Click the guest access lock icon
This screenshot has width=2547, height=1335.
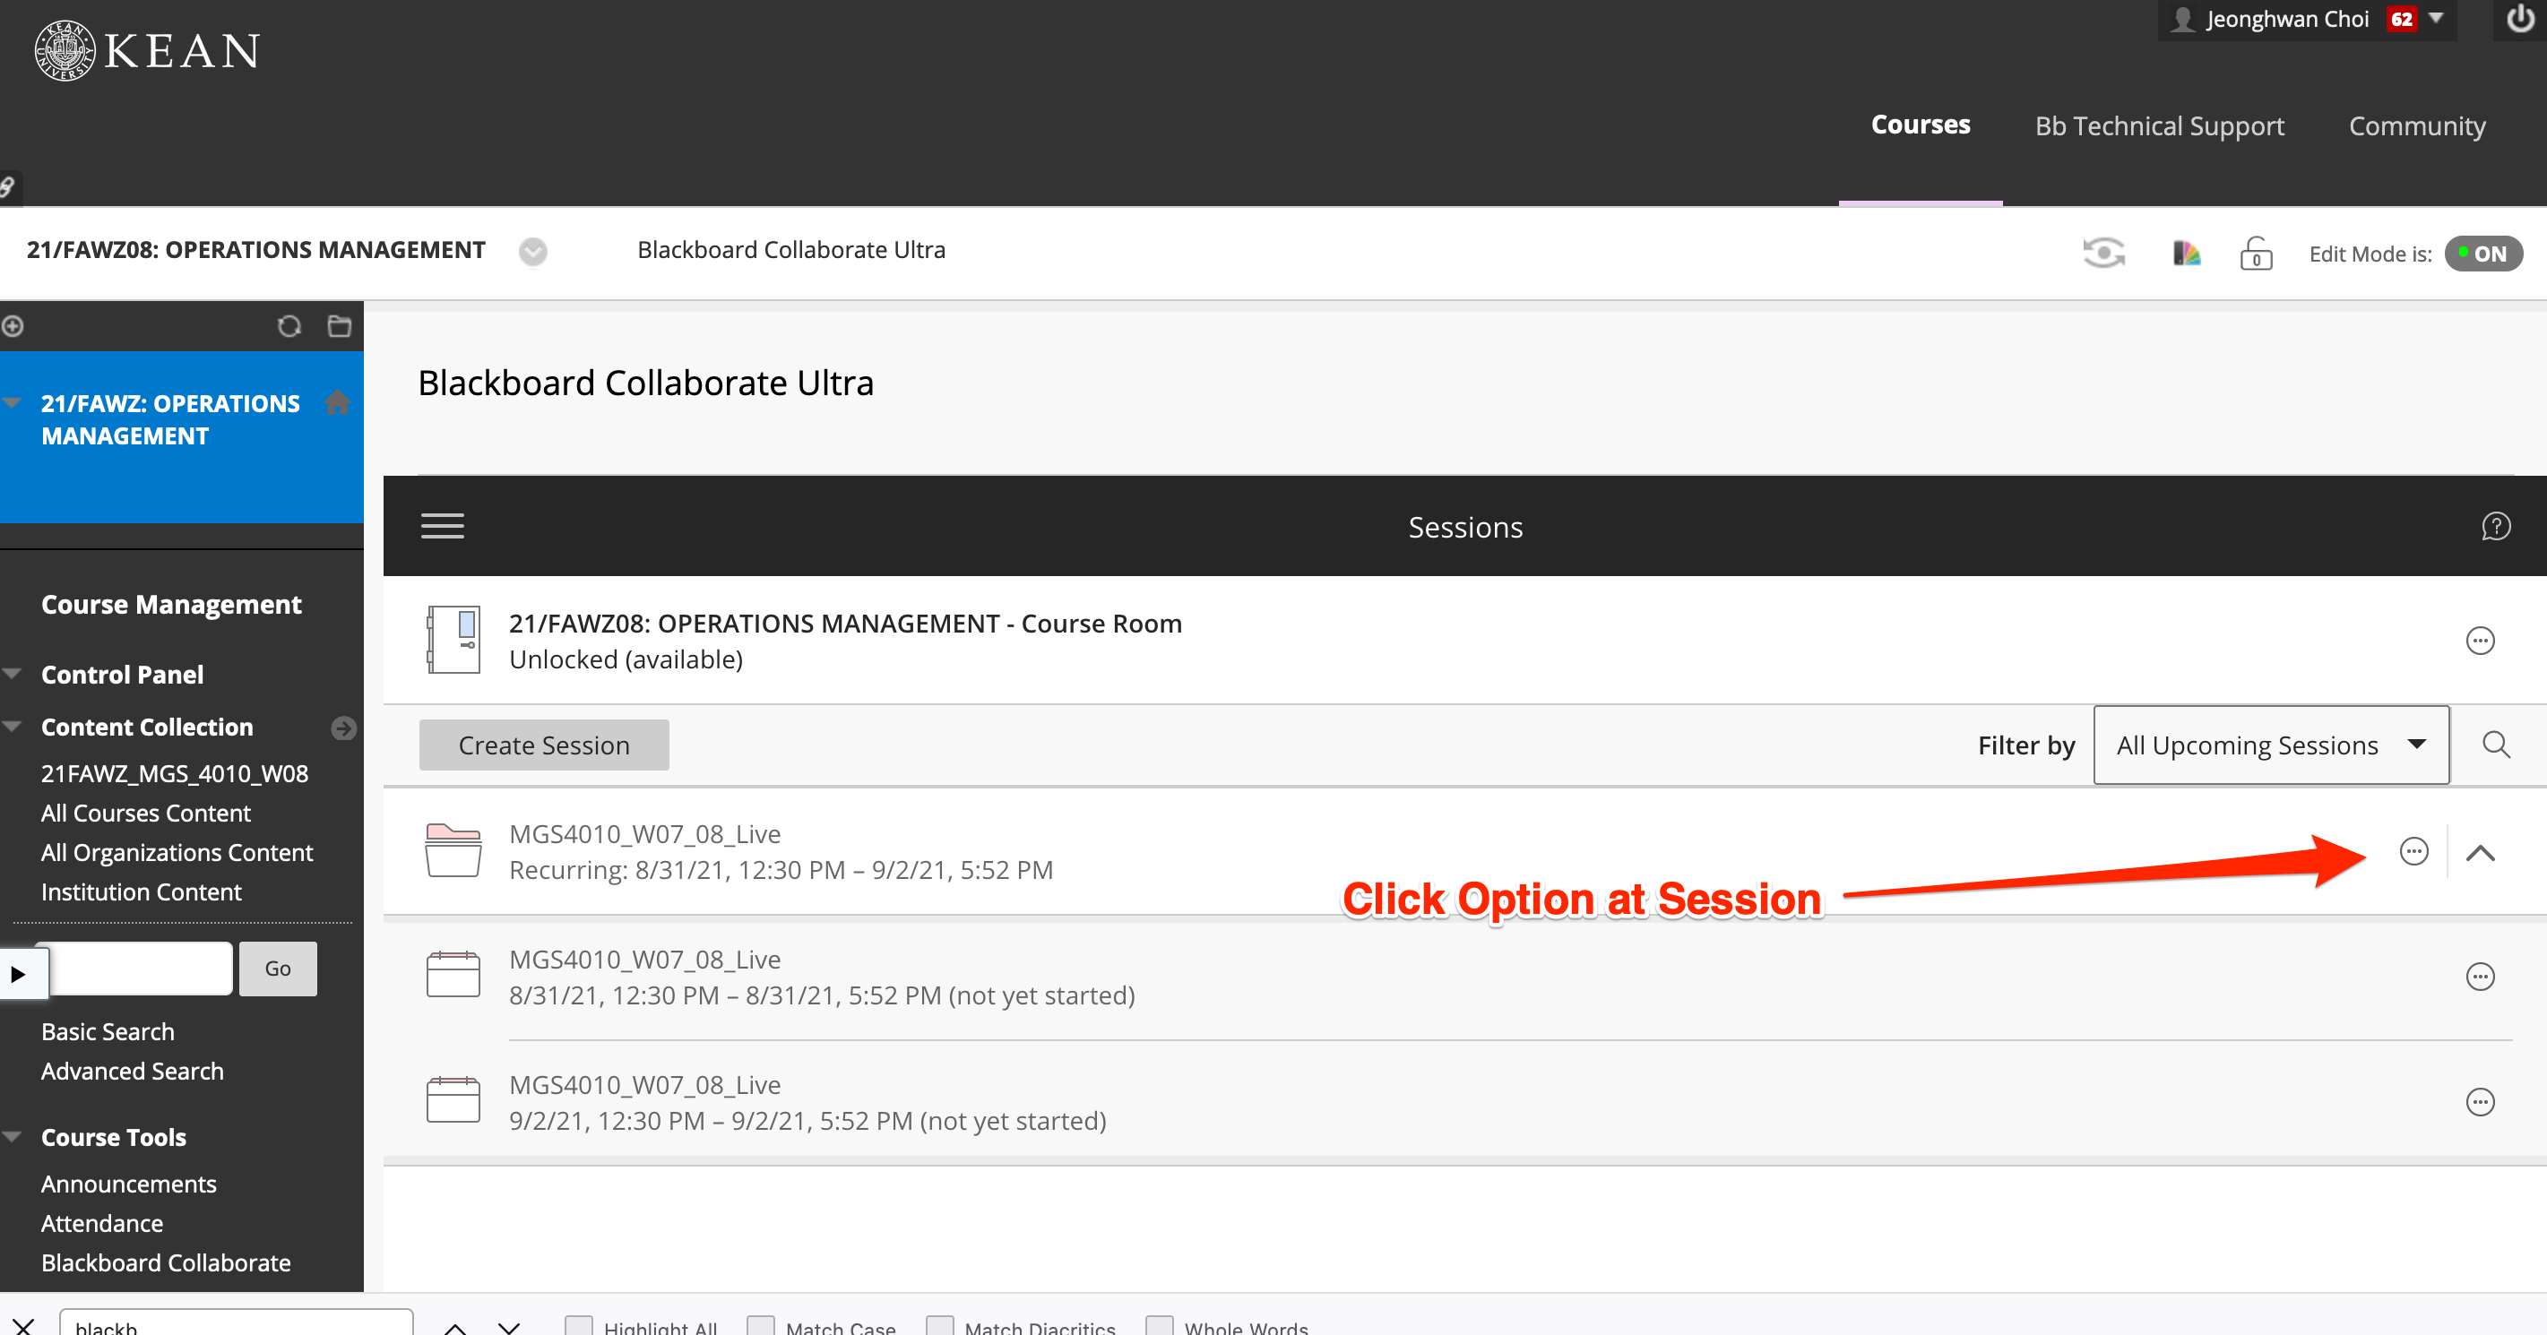click(2256, 253)
